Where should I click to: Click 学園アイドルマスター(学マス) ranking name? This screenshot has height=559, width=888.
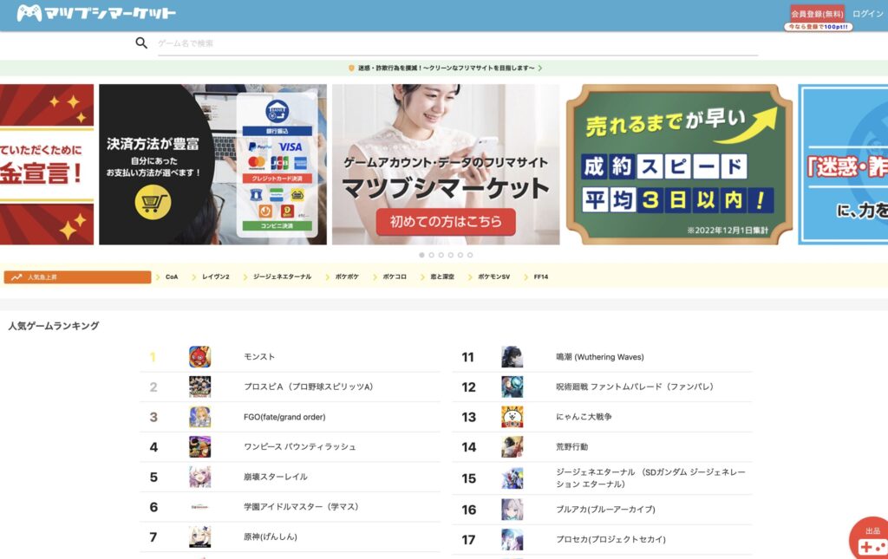click(x=301, y=507)
